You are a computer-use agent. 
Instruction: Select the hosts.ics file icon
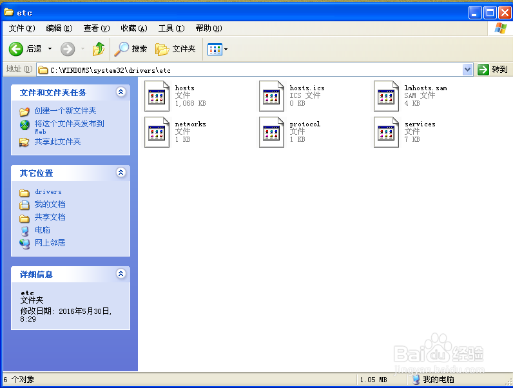271,96
